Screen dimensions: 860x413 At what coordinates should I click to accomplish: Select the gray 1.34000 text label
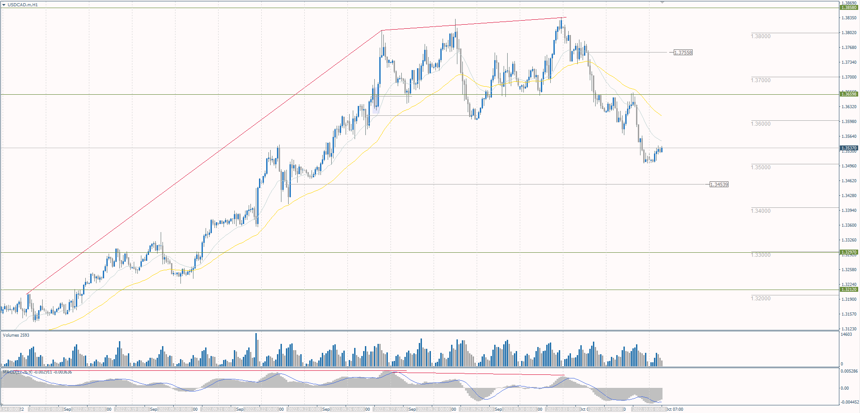pyautogui.click(x=760, y=211)
